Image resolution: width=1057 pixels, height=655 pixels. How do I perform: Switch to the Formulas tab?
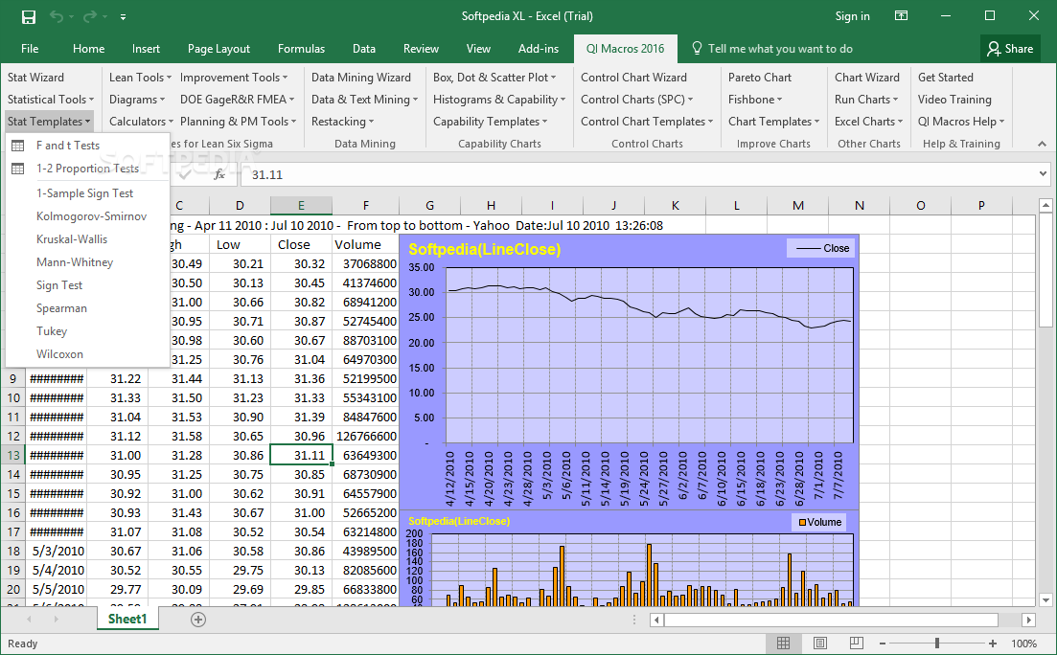tap(301, 49)
